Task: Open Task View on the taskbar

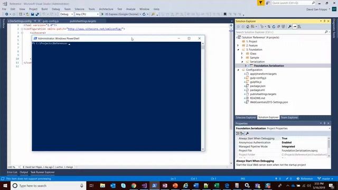Action: tap(91, 185)
